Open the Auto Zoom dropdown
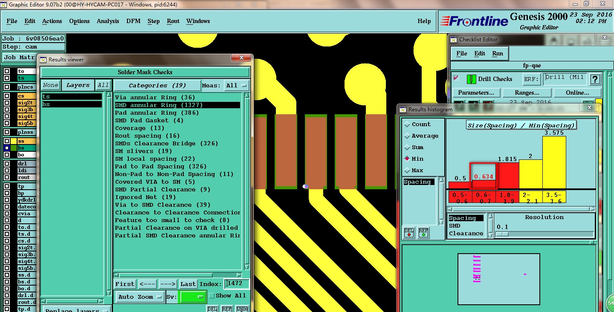This screenshot has width=614, height=312. (140, 297)
